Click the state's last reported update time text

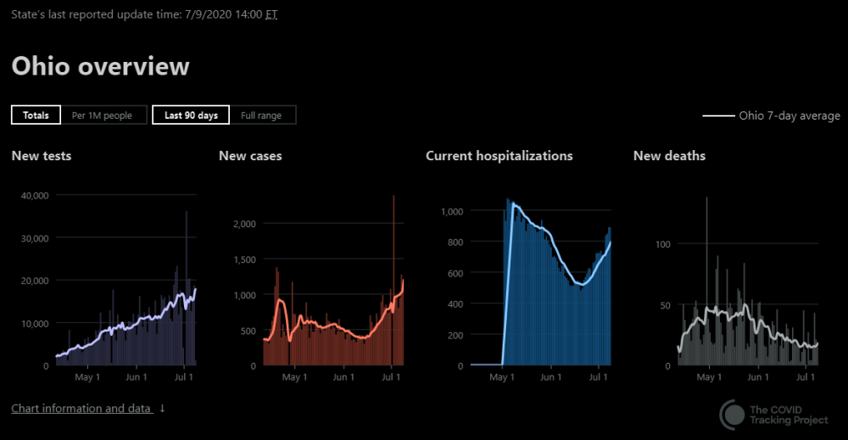pos(144,14)
